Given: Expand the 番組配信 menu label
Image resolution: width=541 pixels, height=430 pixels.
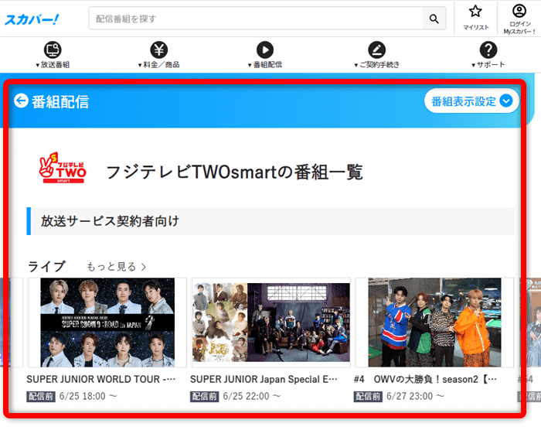Looking at the screenshot, I should click(265, 65).
